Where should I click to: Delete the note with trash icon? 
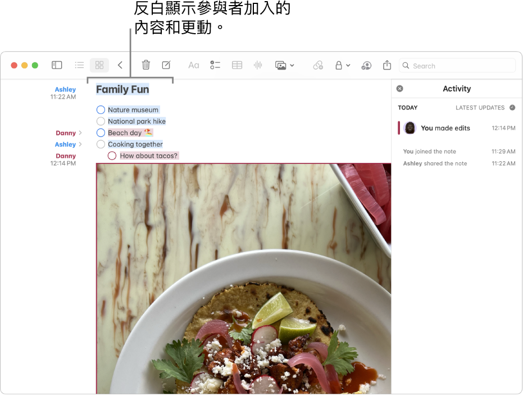point(145,65)
